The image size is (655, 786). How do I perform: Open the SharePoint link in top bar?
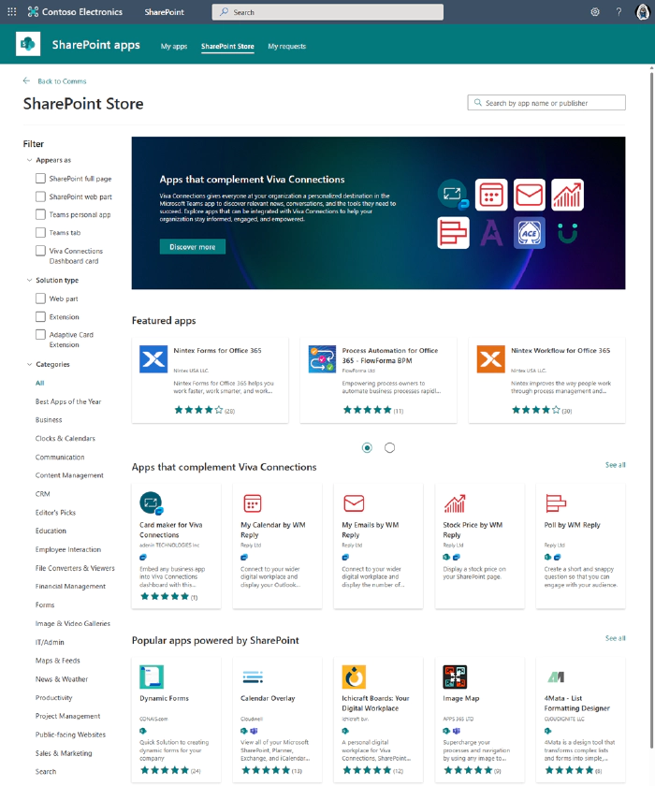coord(164,12)
